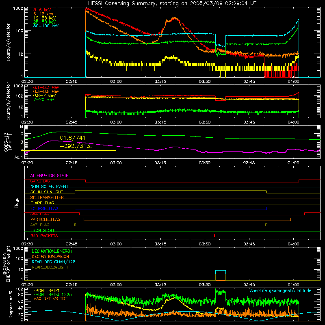This screenshot has height=325, width=325.
Task: Click the REAR_DEC_WEIGHT legend entry
Action: click(50, 267)
